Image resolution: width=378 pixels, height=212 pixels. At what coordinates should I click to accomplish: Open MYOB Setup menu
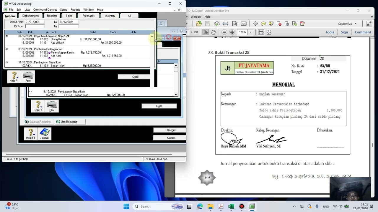coord(64,10)
